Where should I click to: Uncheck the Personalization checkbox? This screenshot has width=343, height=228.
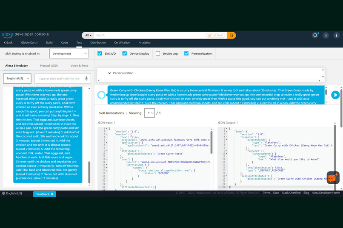[x=186, y=53]
